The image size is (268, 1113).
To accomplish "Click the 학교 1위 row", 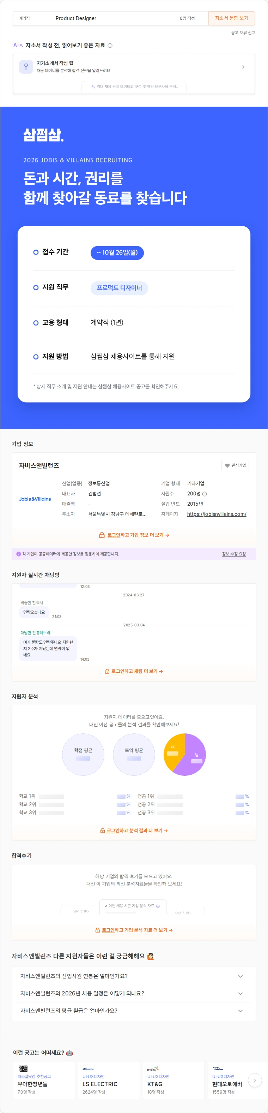I will tap(75, 796).
